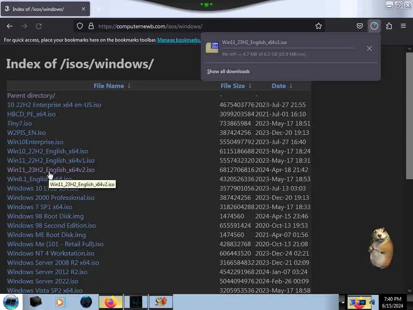
Task: Click the File Size sort arrow
Action: tap(250, 86)
